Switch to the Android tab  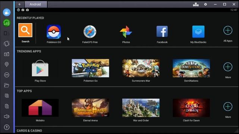(x=35, y=4)
